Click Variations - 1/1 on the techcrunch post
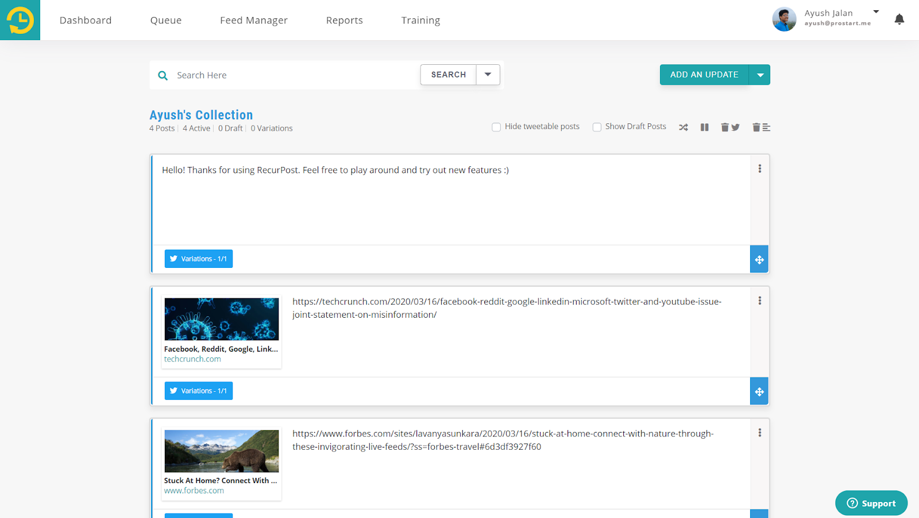Viewport: 919px width, 518px height. point(199,391)
